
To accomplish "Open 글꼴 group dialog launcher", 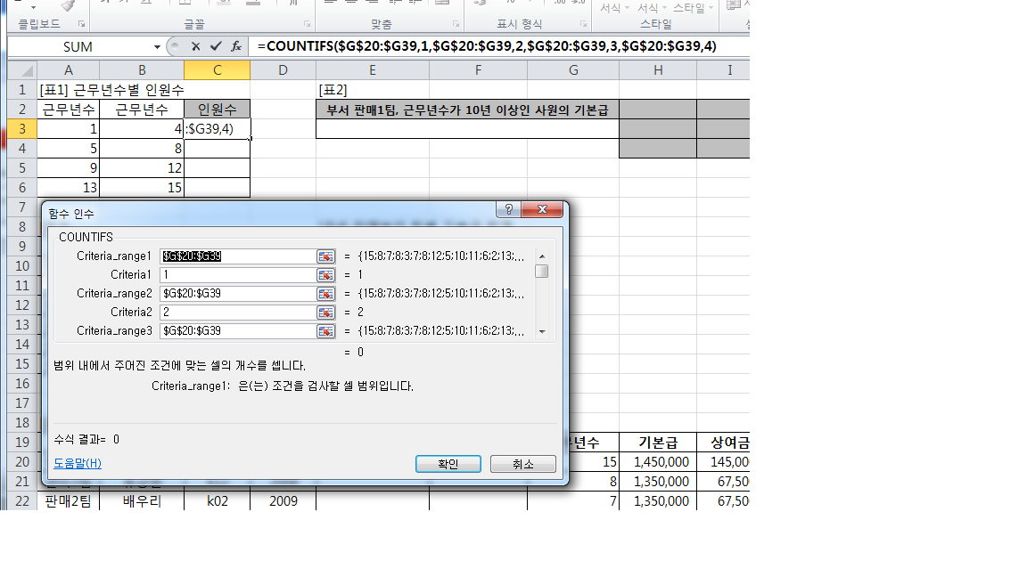I will pyautogui.click(x=308, y=24).
